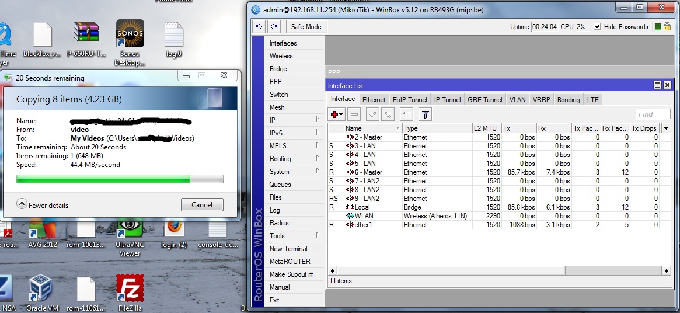Open the column selector dropdown arrow
This screenshot has width=680, height=313.
[x=666, y=128]
